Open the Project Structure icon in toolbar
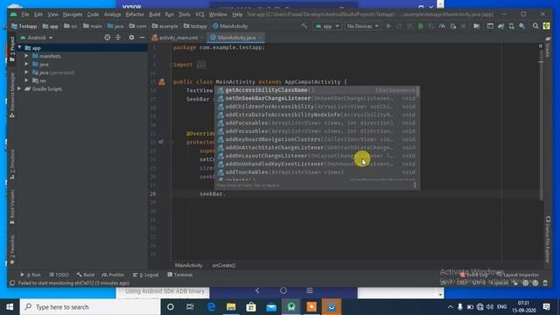The width and height of the screenshot is (560, 315). (476, 26)
